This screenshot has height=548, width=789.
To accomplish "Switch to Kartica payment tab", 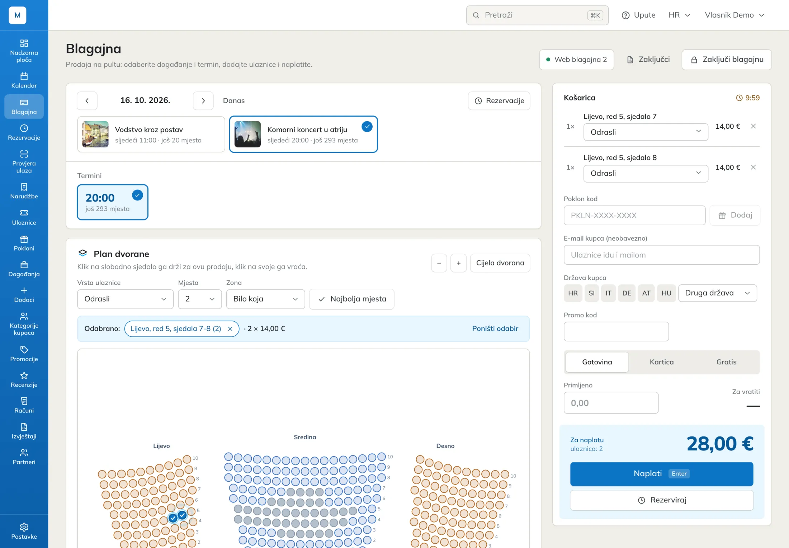I will coord(662,362).
